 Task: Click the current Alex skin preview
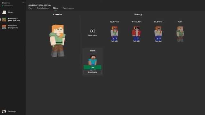coord(58,41)
